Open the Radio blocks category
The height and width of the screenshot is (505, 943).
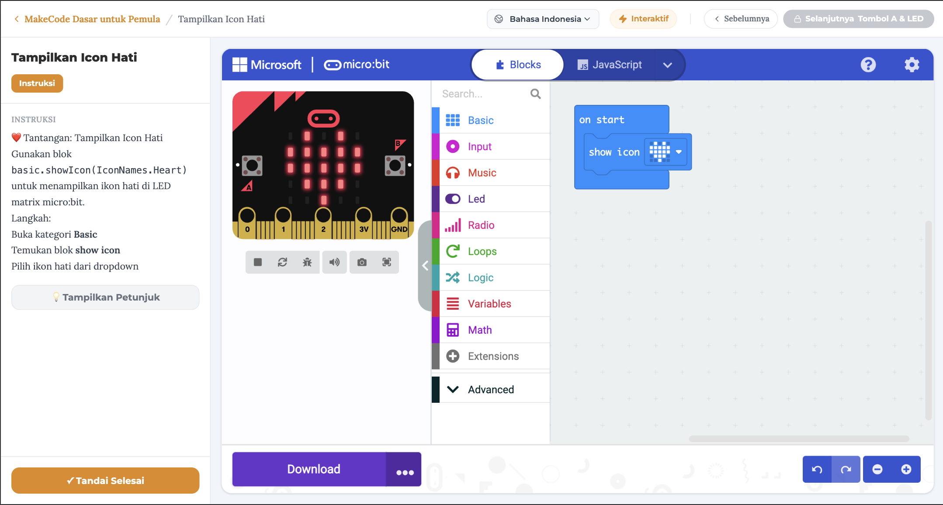pos(490,225)
